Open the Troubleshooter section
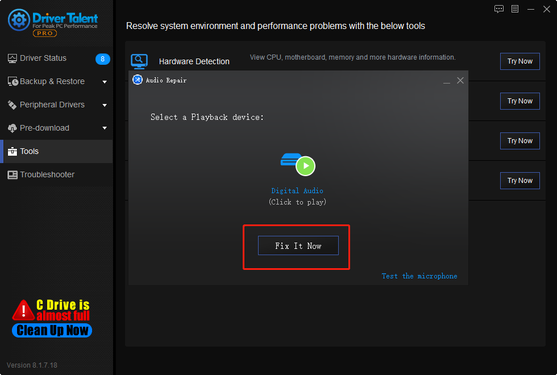This screenshot has width=557, height=375. click(x=56, y=175)
